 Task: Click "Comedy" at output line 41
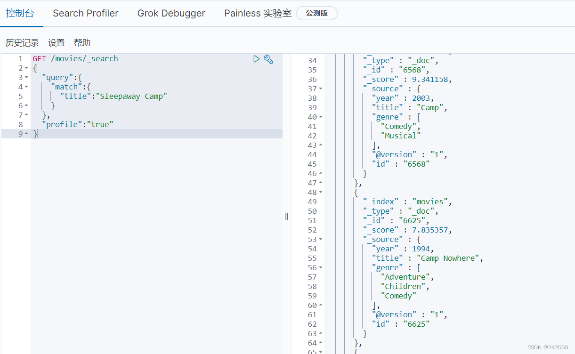coord(398,127)
